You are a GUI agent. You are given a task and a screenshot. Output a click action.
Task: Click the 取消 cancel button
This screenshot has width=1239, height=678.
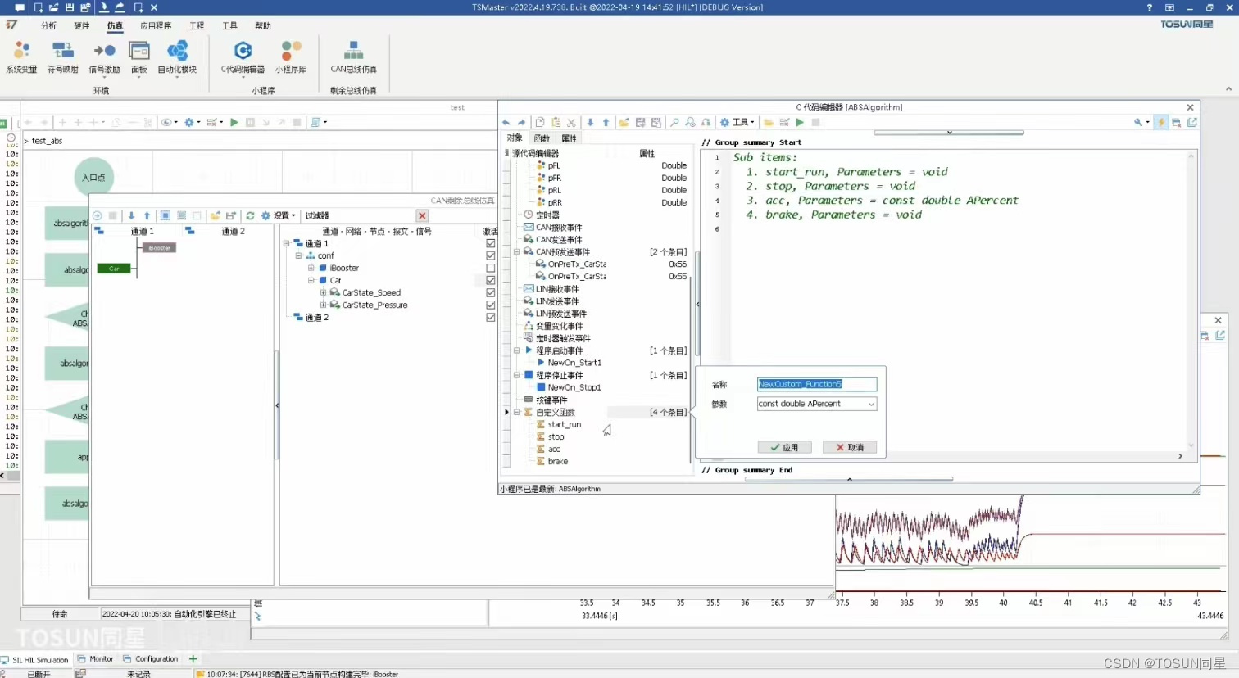[850, 447]
